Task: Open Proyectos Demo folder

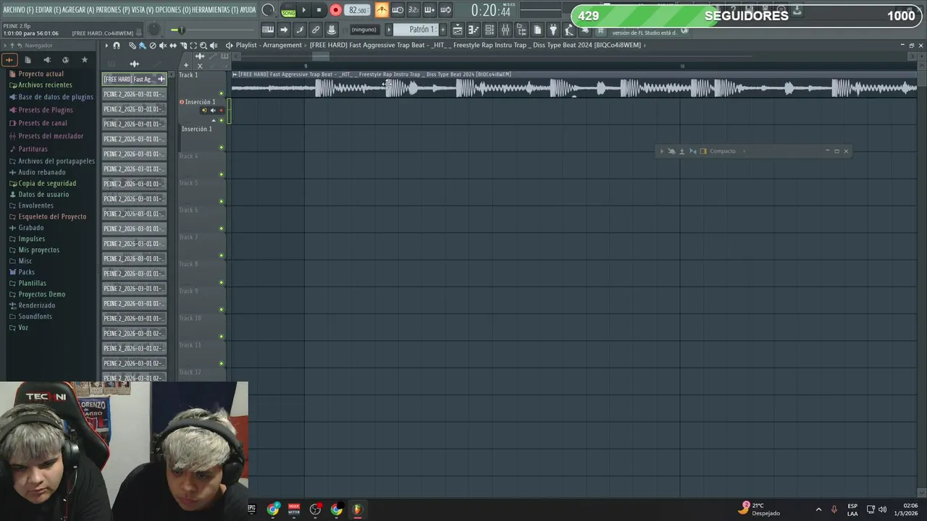Action: click(41, 295)
